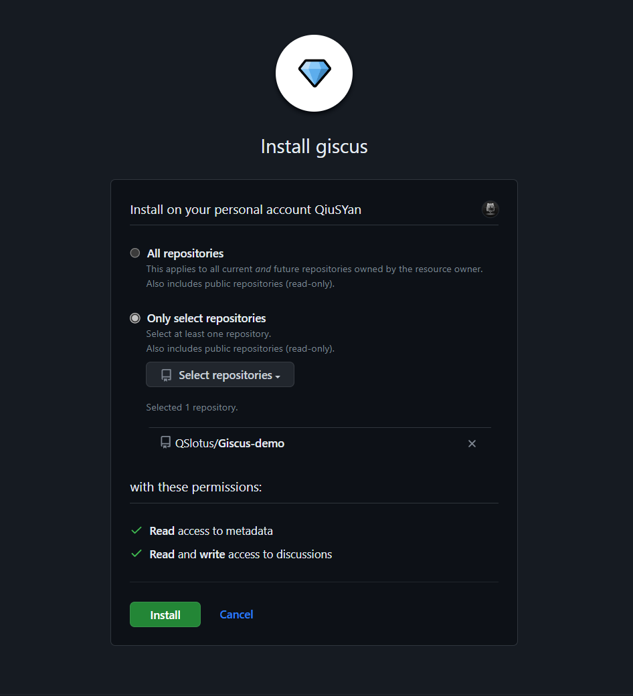Image resolution: width=633 pixels, height=696 pixels.
Task: Click the "Only select repositories" option label
Action: pyautogui.click(x=206, y=318)
